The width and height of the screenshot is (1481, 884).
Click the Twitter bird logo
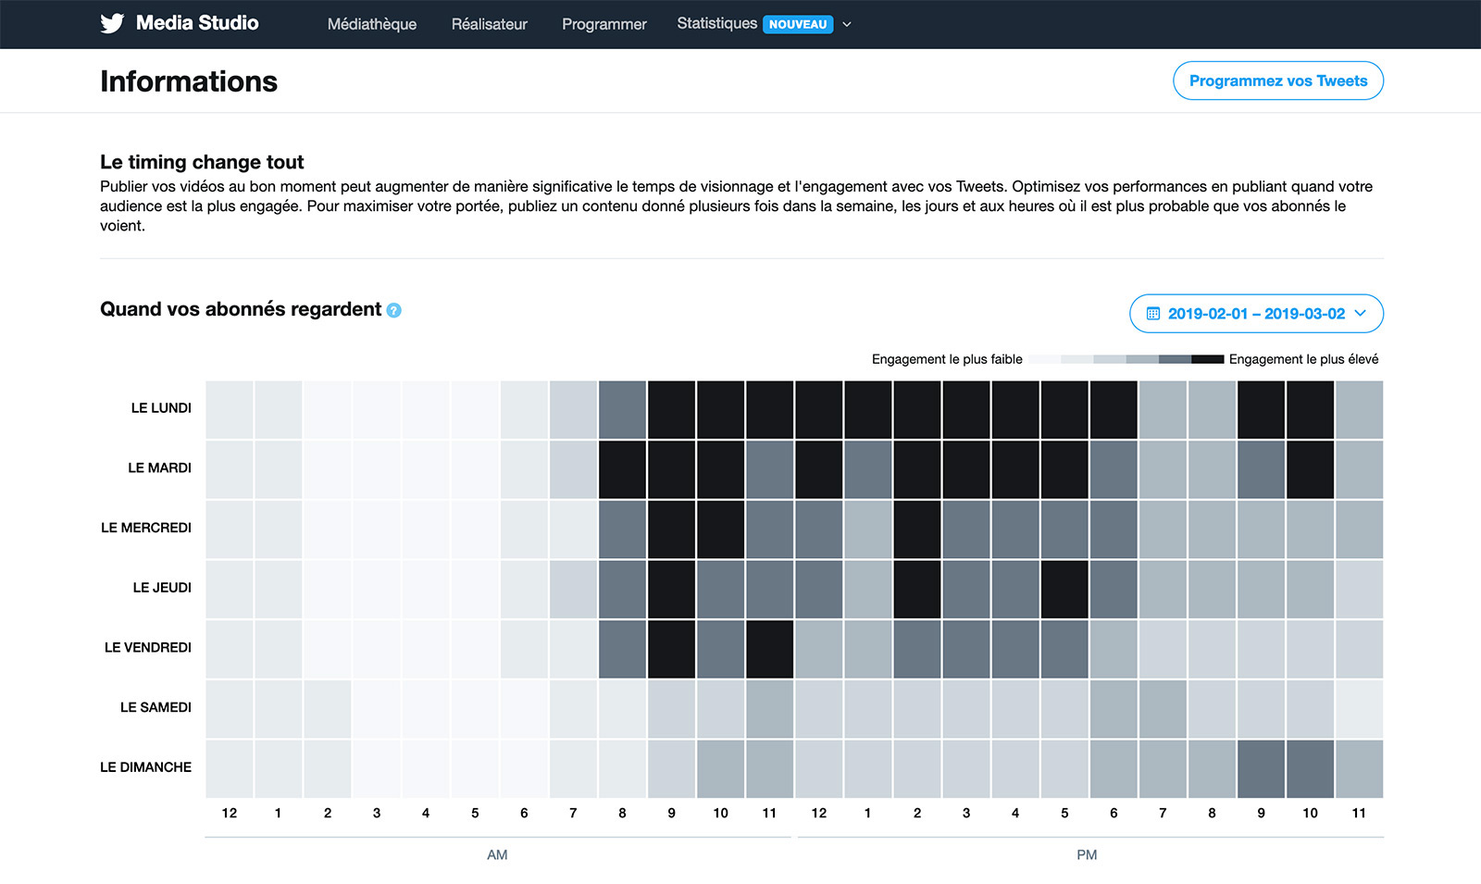click(x=110, y=23)
